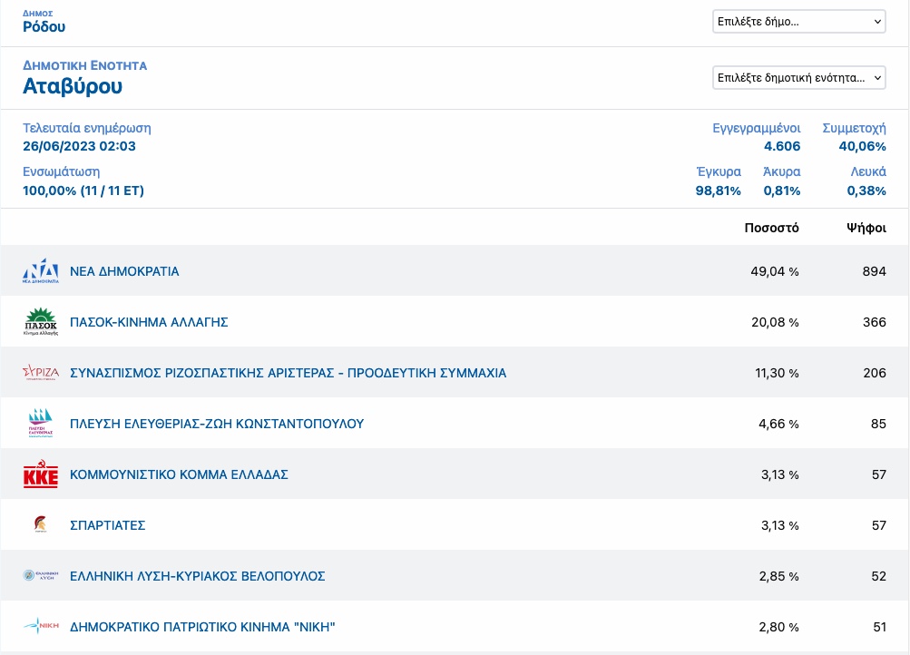This screenshot has width=910, height=655.
Task: Click the registered voters value 4.606
Action: (782, 146)
